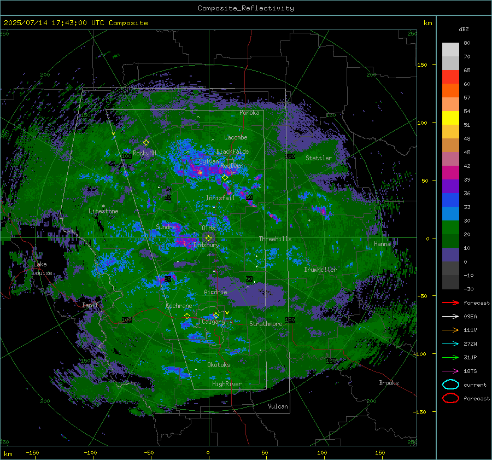Select the yellow diamond marker below Cochrane
Viewport: 492px width, 460px height.
(188, 316)
